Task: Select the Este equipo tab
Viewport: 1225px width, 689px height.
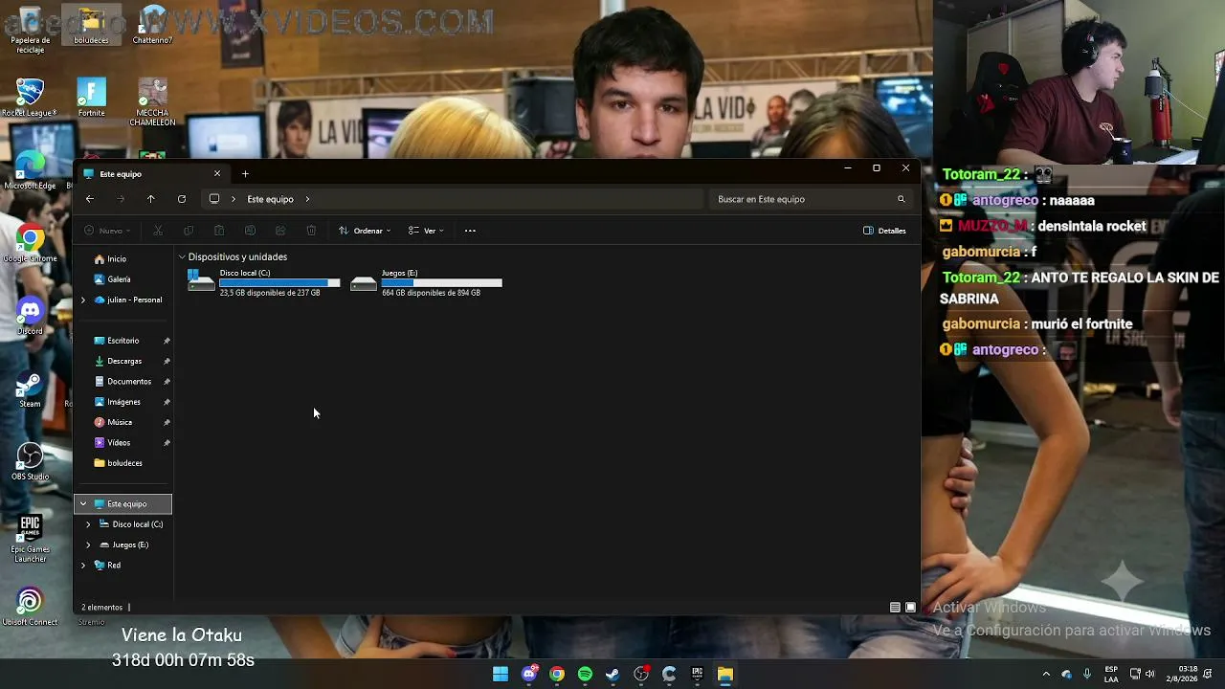Action: pos(152,174)
